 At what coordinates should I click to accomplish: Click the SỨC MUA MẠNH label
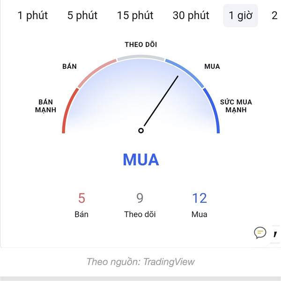236,106
